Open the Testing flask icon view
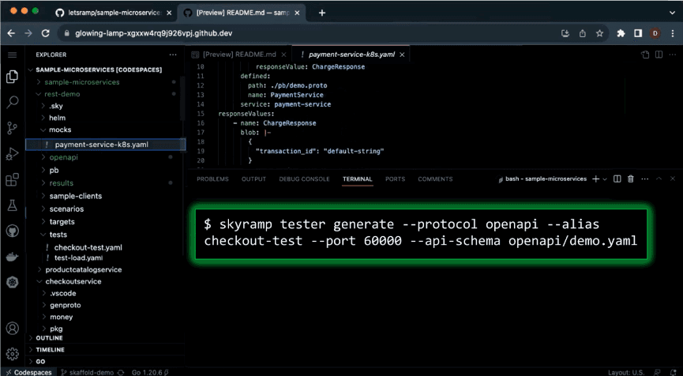 [x=12, y=205]
